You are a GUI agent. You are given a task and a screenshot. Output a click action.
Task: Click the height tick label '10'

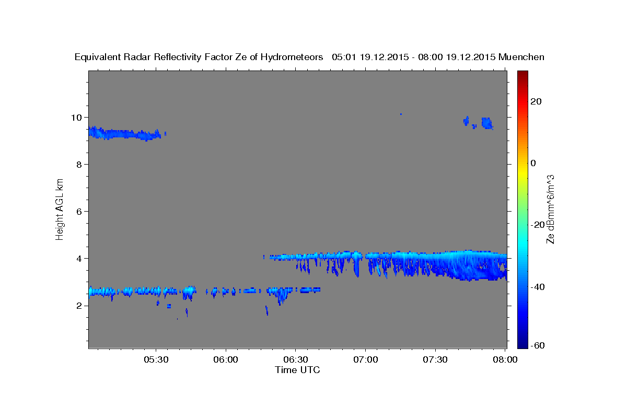[77, 118]
